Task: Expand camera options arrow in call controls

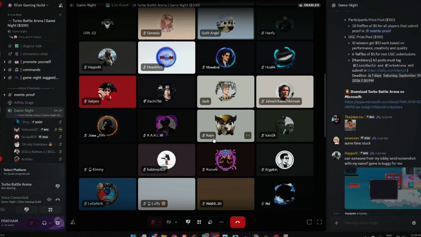Action: point(176,222)
